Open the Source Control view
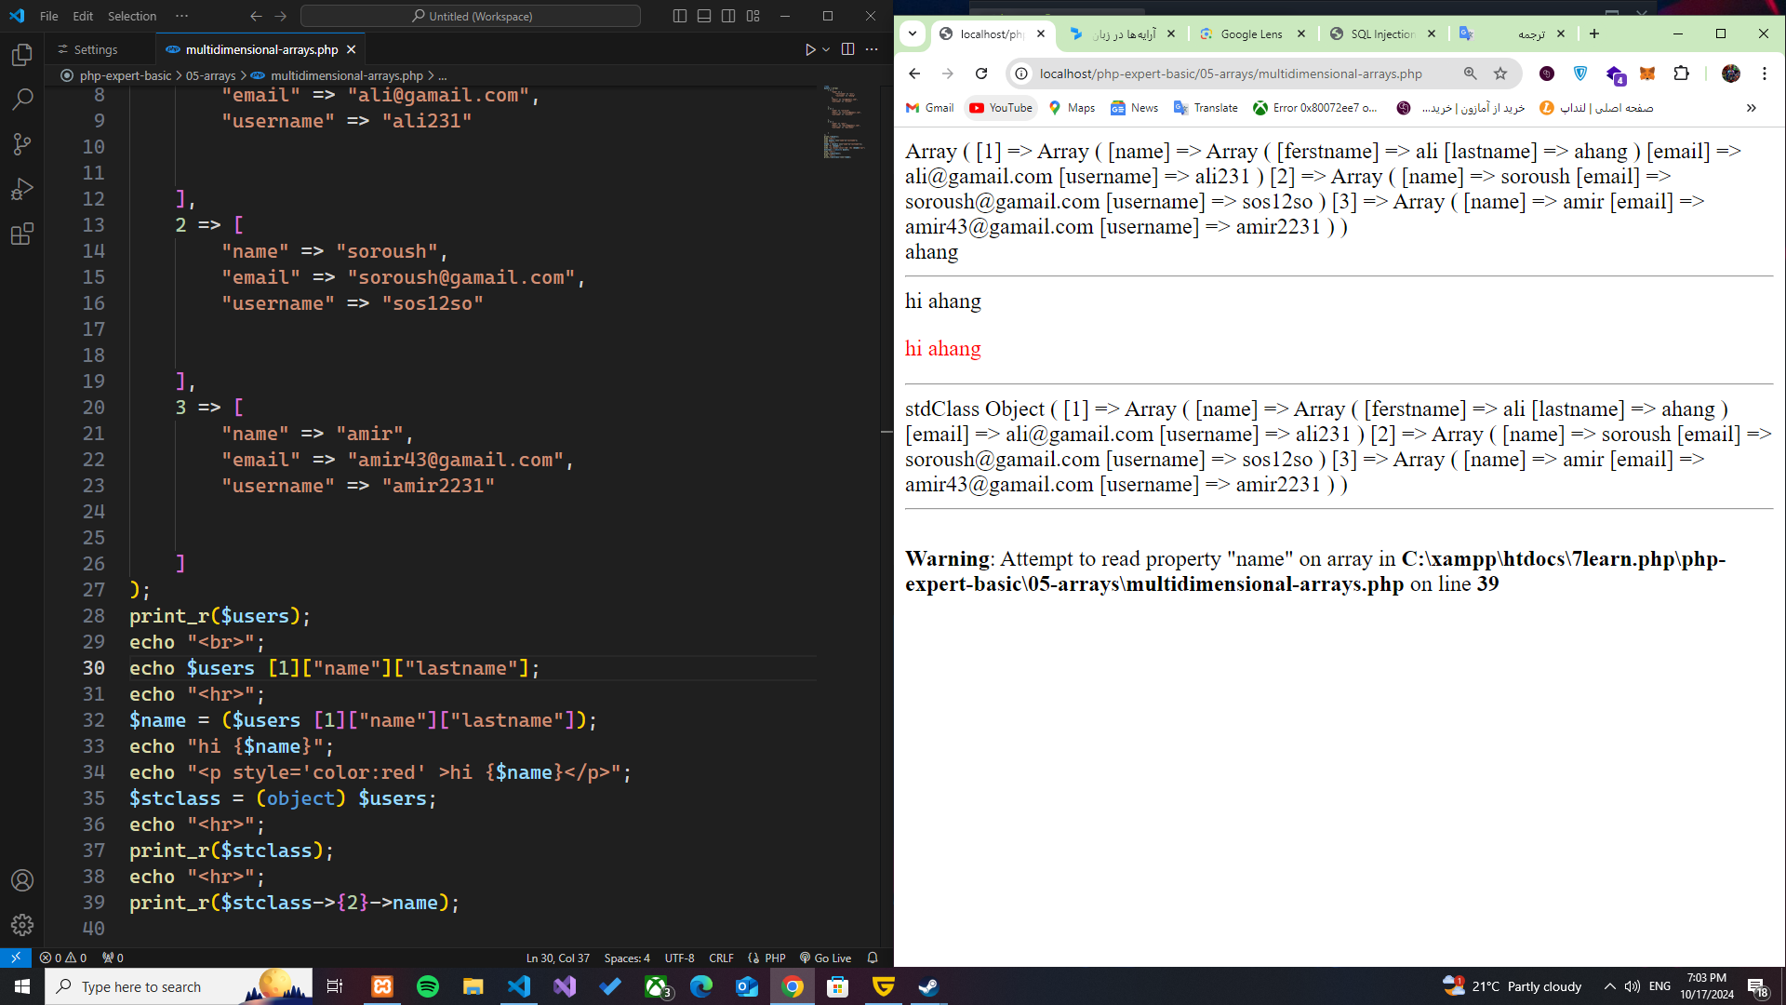 pos(22,143)
